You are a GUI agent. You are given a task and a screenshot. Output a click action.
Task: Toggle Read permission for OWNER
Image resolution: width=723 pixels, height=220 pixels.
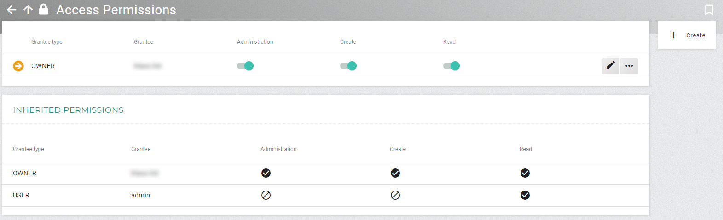(x=451, y=66)
